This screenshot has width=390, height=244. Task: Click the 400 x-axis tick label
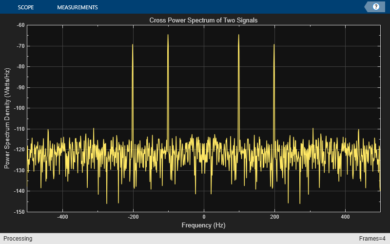345,217
